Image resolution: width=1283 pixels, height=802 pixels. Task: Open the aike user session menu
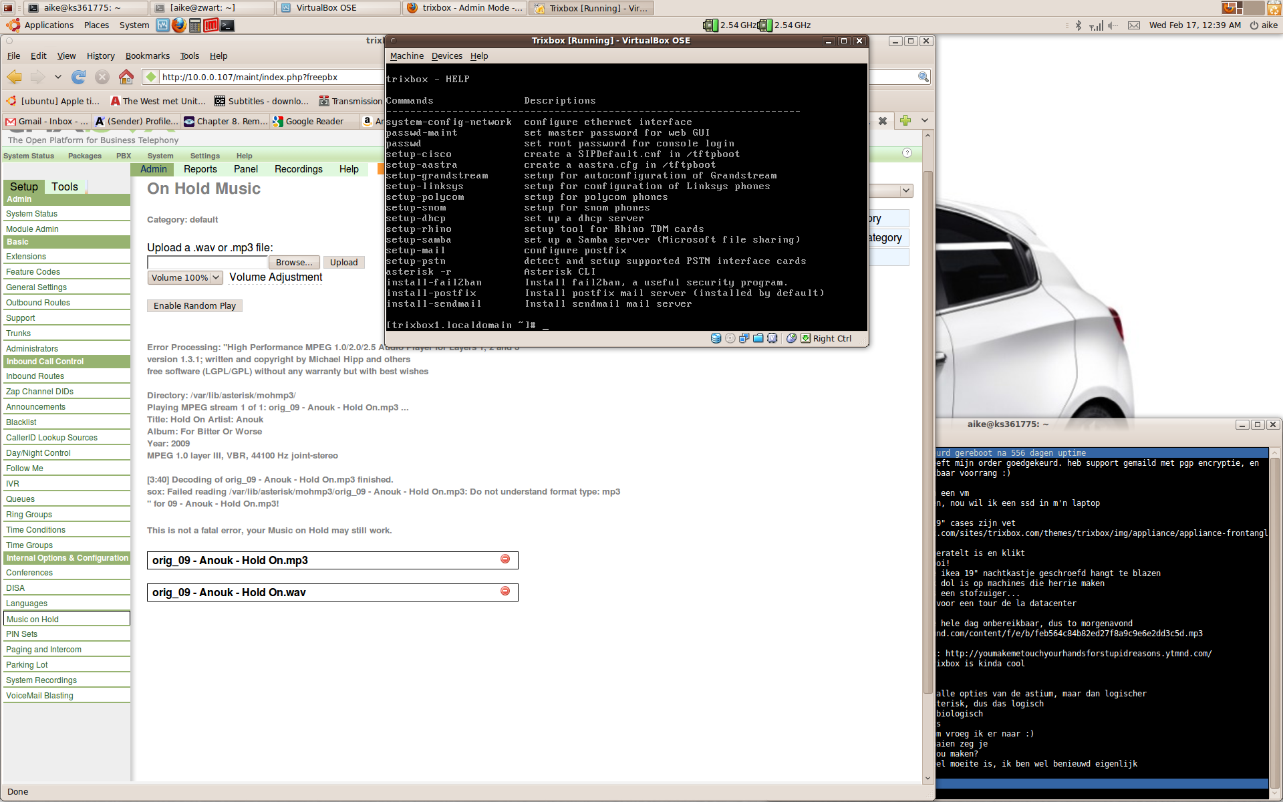1264,25
